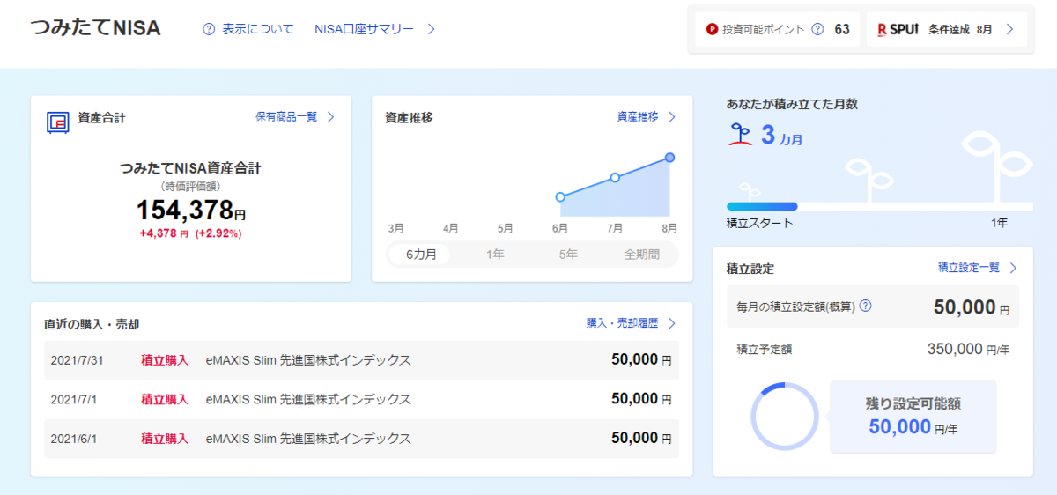Screen dimensions: 1057x495
Task: Open 保有商品一覧 link
Action: (x=286, y=116)
